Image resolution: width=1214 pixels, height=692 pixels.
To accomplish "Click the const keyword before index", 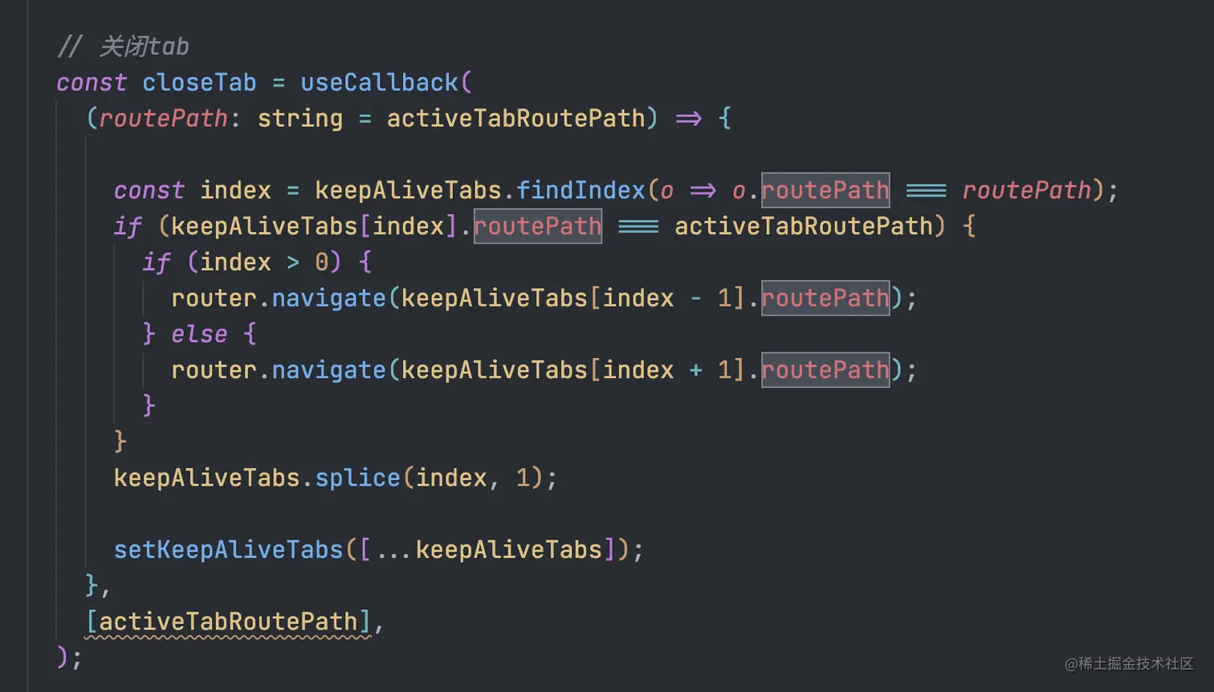I will tap(149, 190).
